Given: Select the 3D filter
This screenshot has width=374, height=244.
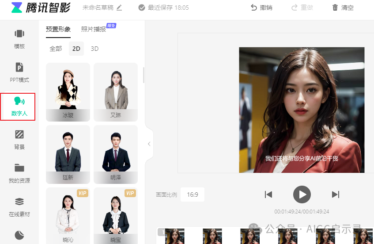Looking at the screenshot, I should point(94,49).
